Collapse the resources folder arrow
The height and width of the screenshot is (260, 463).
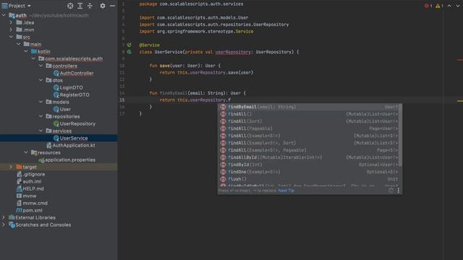click(26, 152)
